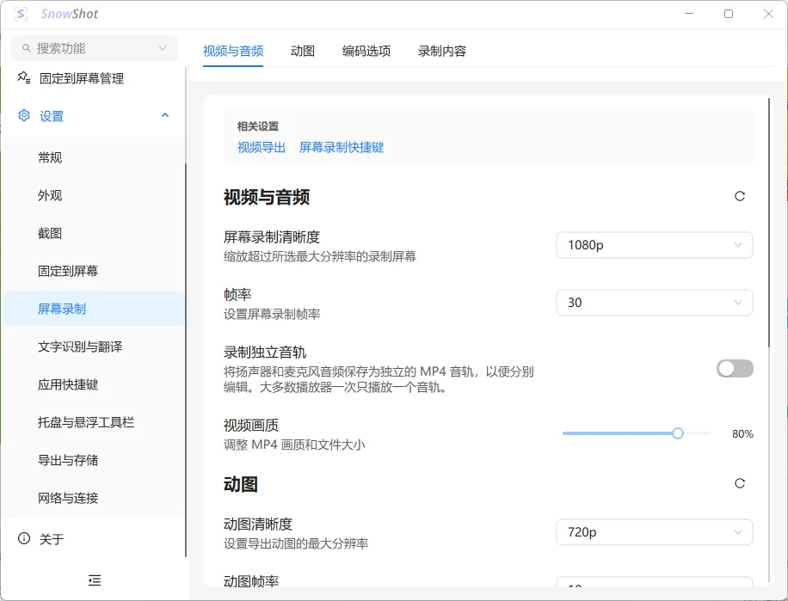Switch to the 动图 tab
Screen dimensions: 788x601
[x=303, y=52]
